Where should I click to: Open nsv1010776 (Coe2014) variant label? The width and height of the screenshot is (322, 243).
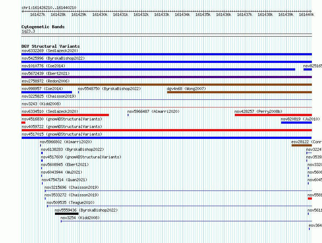click(43, 66)
